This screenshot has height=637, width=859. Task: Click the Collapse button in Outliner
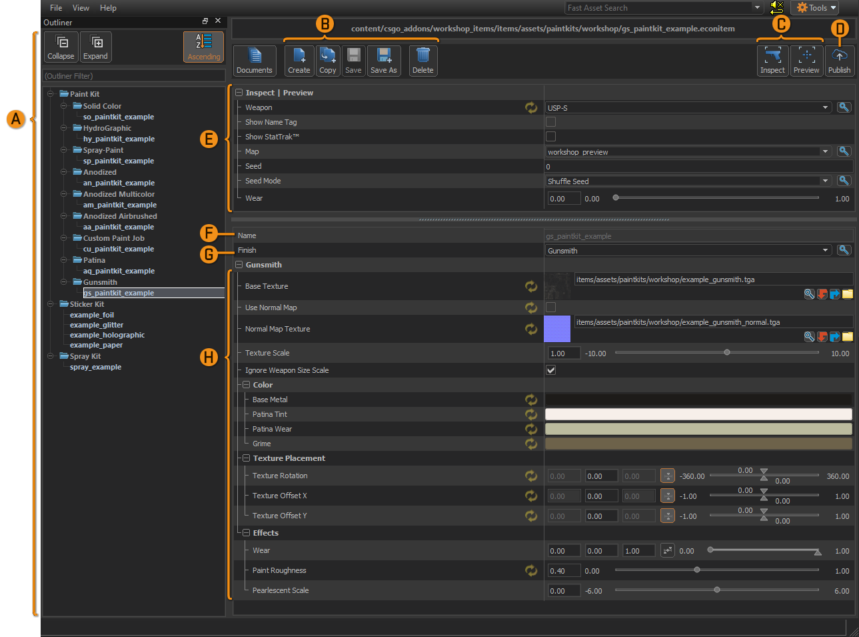[61, 47]
